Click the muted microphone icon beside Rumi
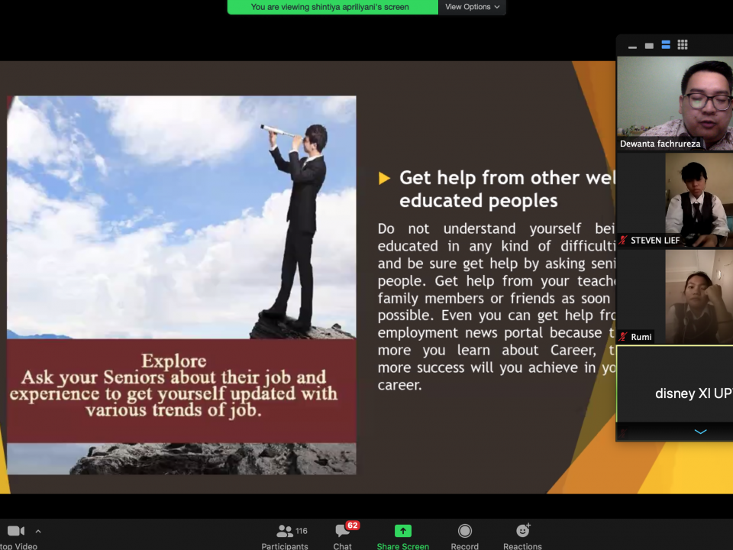733x550 pixels. tap(623, 337)
